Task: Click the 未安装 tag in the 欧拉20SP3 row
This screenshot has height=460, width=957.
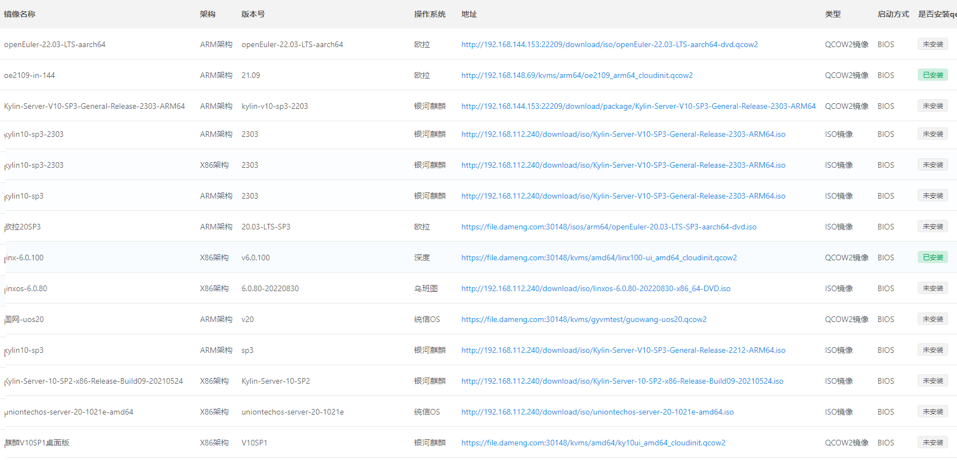Action: [x=933, y=226]
